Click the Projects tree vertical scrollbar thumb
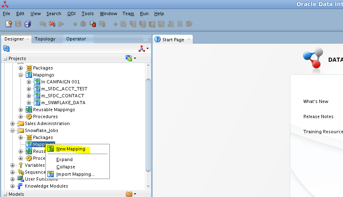Viewport: 343px width, 197px height. [148, 125]
